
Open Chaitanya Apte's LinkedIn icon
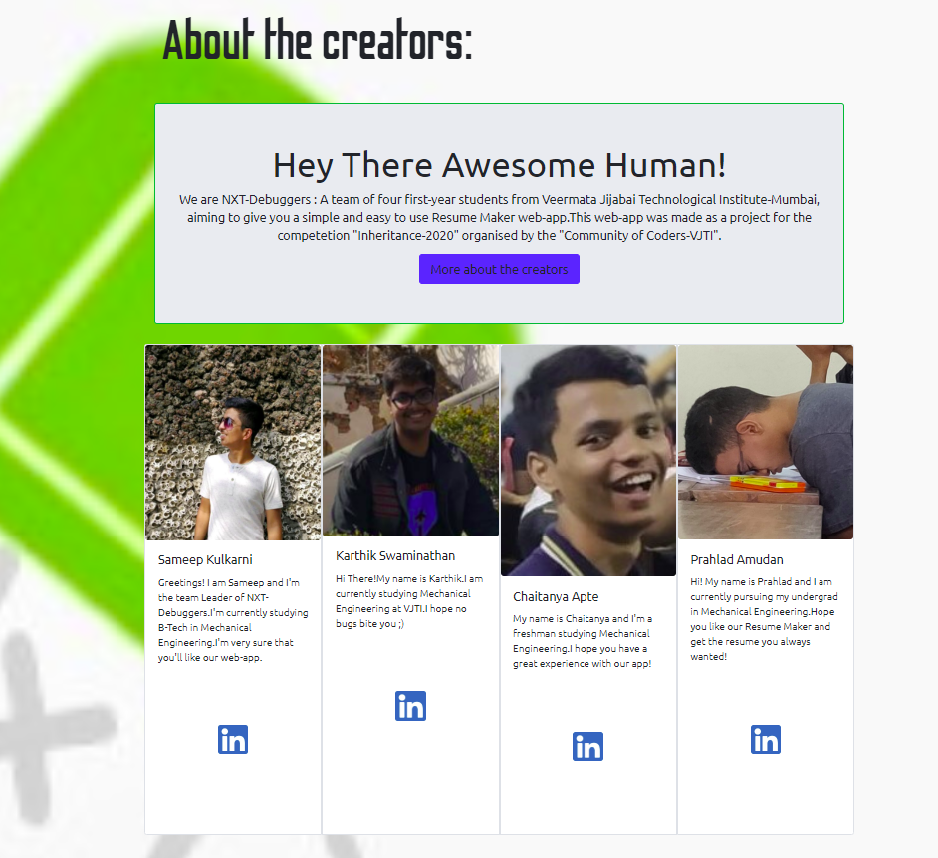click(587, 747)
